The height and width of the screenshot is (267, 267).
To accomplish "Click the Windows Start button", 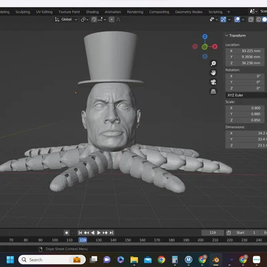I will pyautogui.click(x=10, y=260).
